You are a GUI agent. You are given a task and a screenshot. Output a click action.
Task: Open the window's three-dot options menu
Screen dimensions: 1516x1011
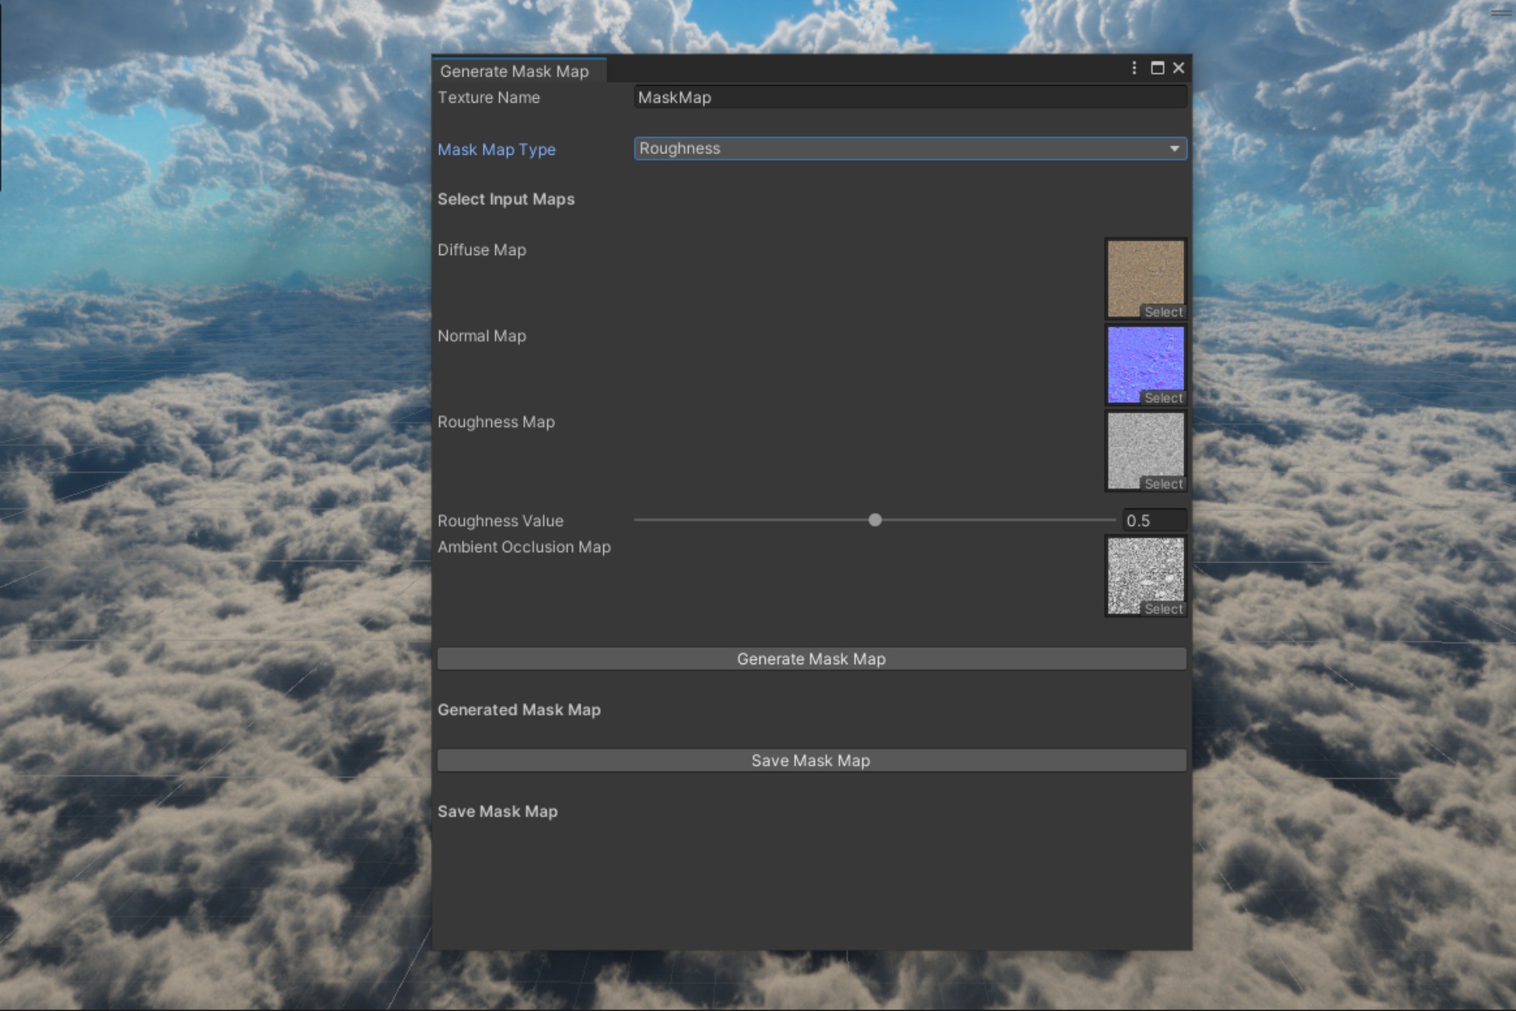click(1134, 68)
